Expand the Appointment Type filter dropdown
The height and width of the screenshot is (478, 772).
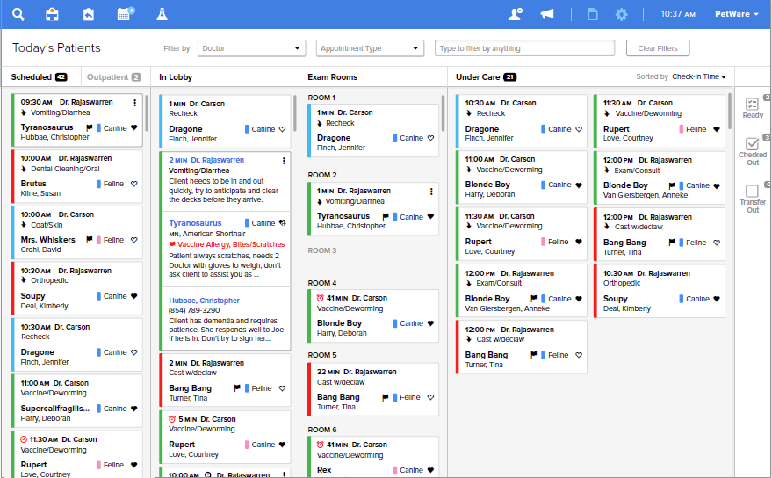point(371,48)
